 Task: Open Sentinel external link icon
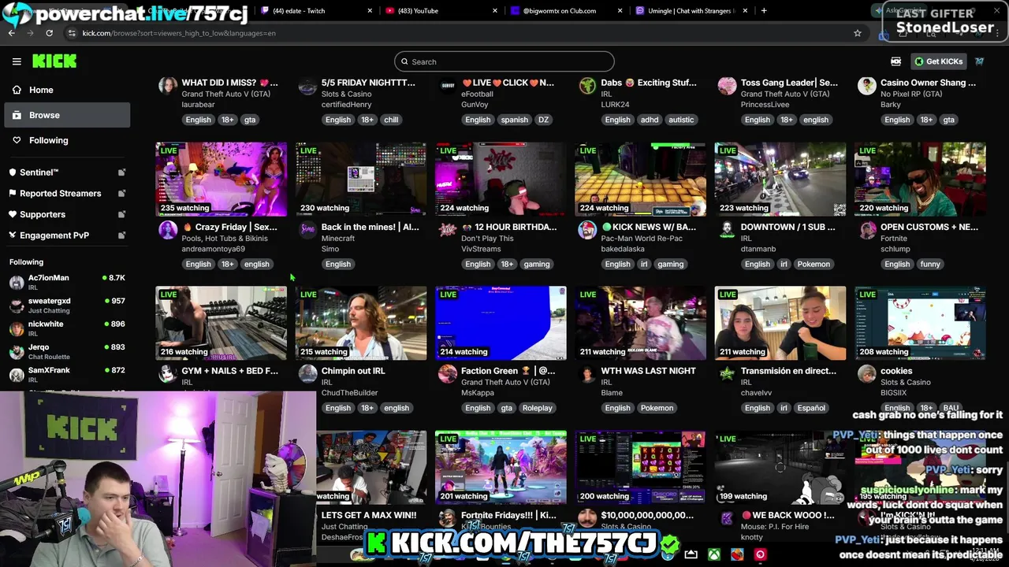121,172
